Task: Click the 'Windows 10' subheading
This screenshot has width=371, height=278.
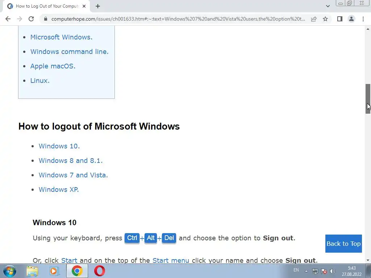Action: pyautogui.click(x=54, y=223)
